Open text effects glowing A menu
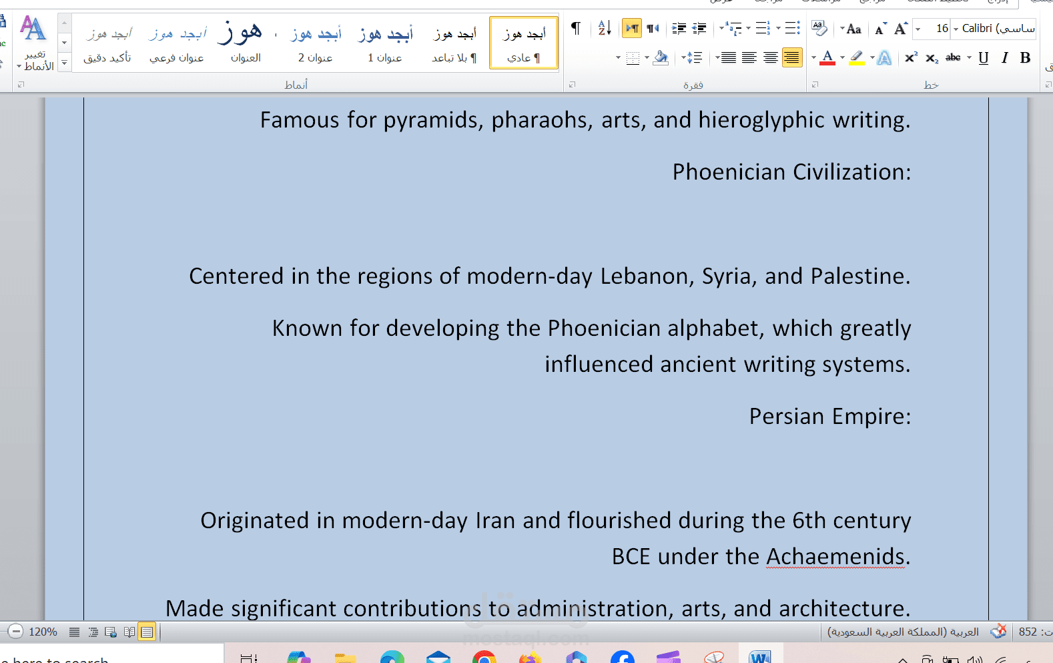The image size is (1053, 663). pyautogui.click(x=884, y=58)
